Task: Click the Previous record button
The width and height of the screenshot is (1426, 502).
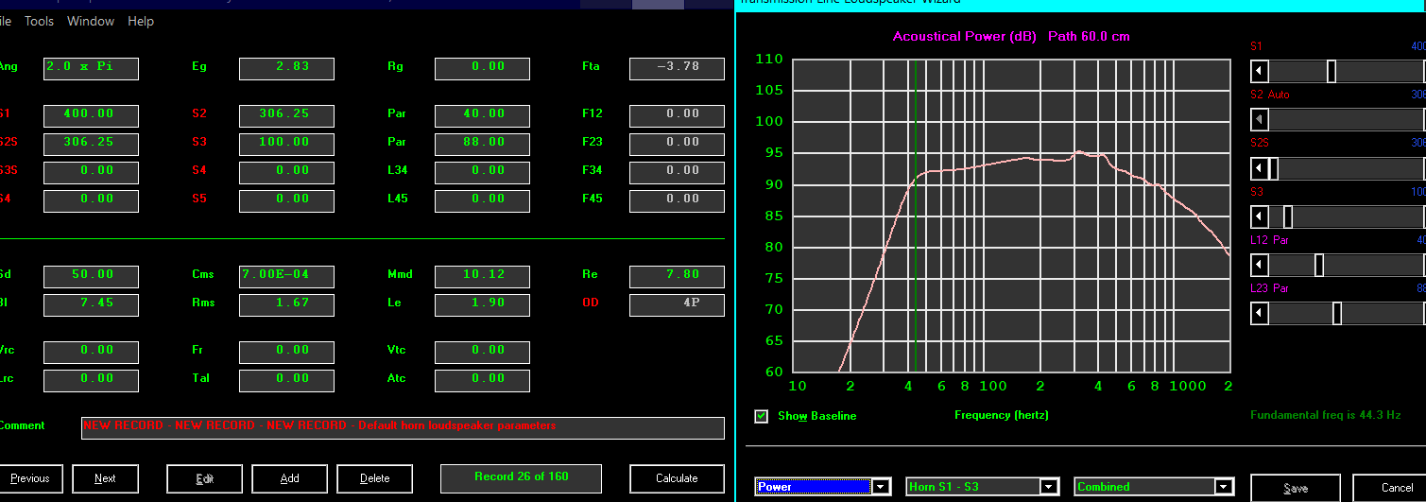Action: coord(30,478)
